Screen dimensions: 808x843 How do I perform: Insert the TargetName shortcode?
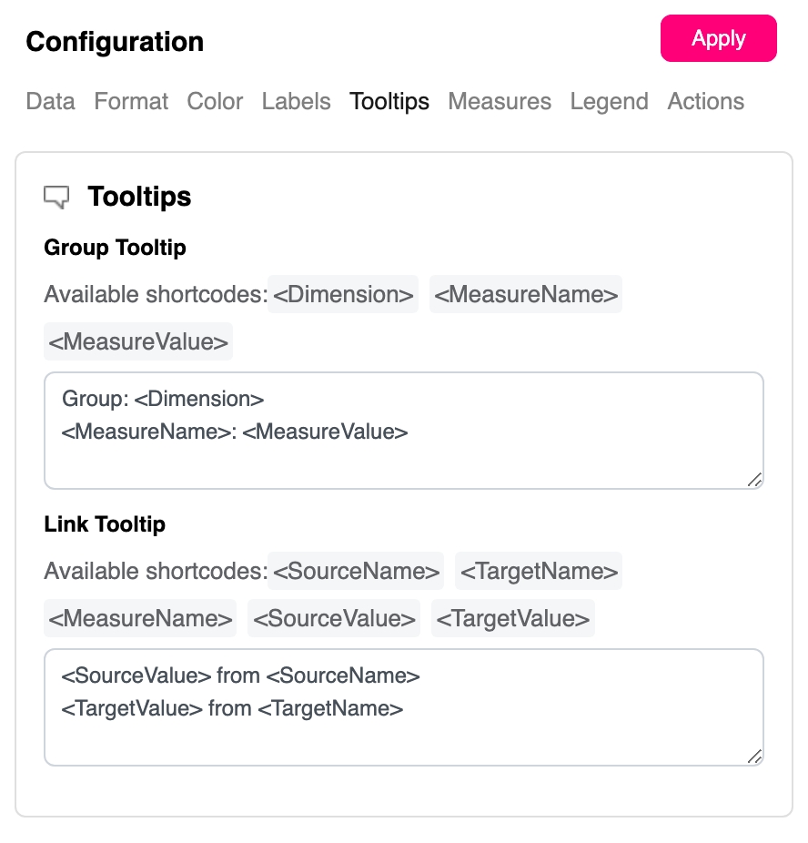coord(539,571)
